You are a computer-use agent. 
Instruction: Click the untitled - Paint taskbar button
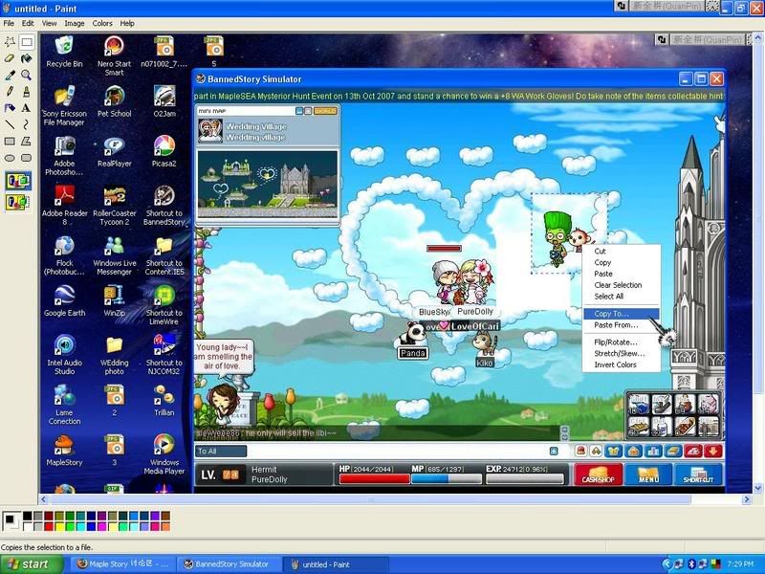pyautogui.click(x=335, y=564)
